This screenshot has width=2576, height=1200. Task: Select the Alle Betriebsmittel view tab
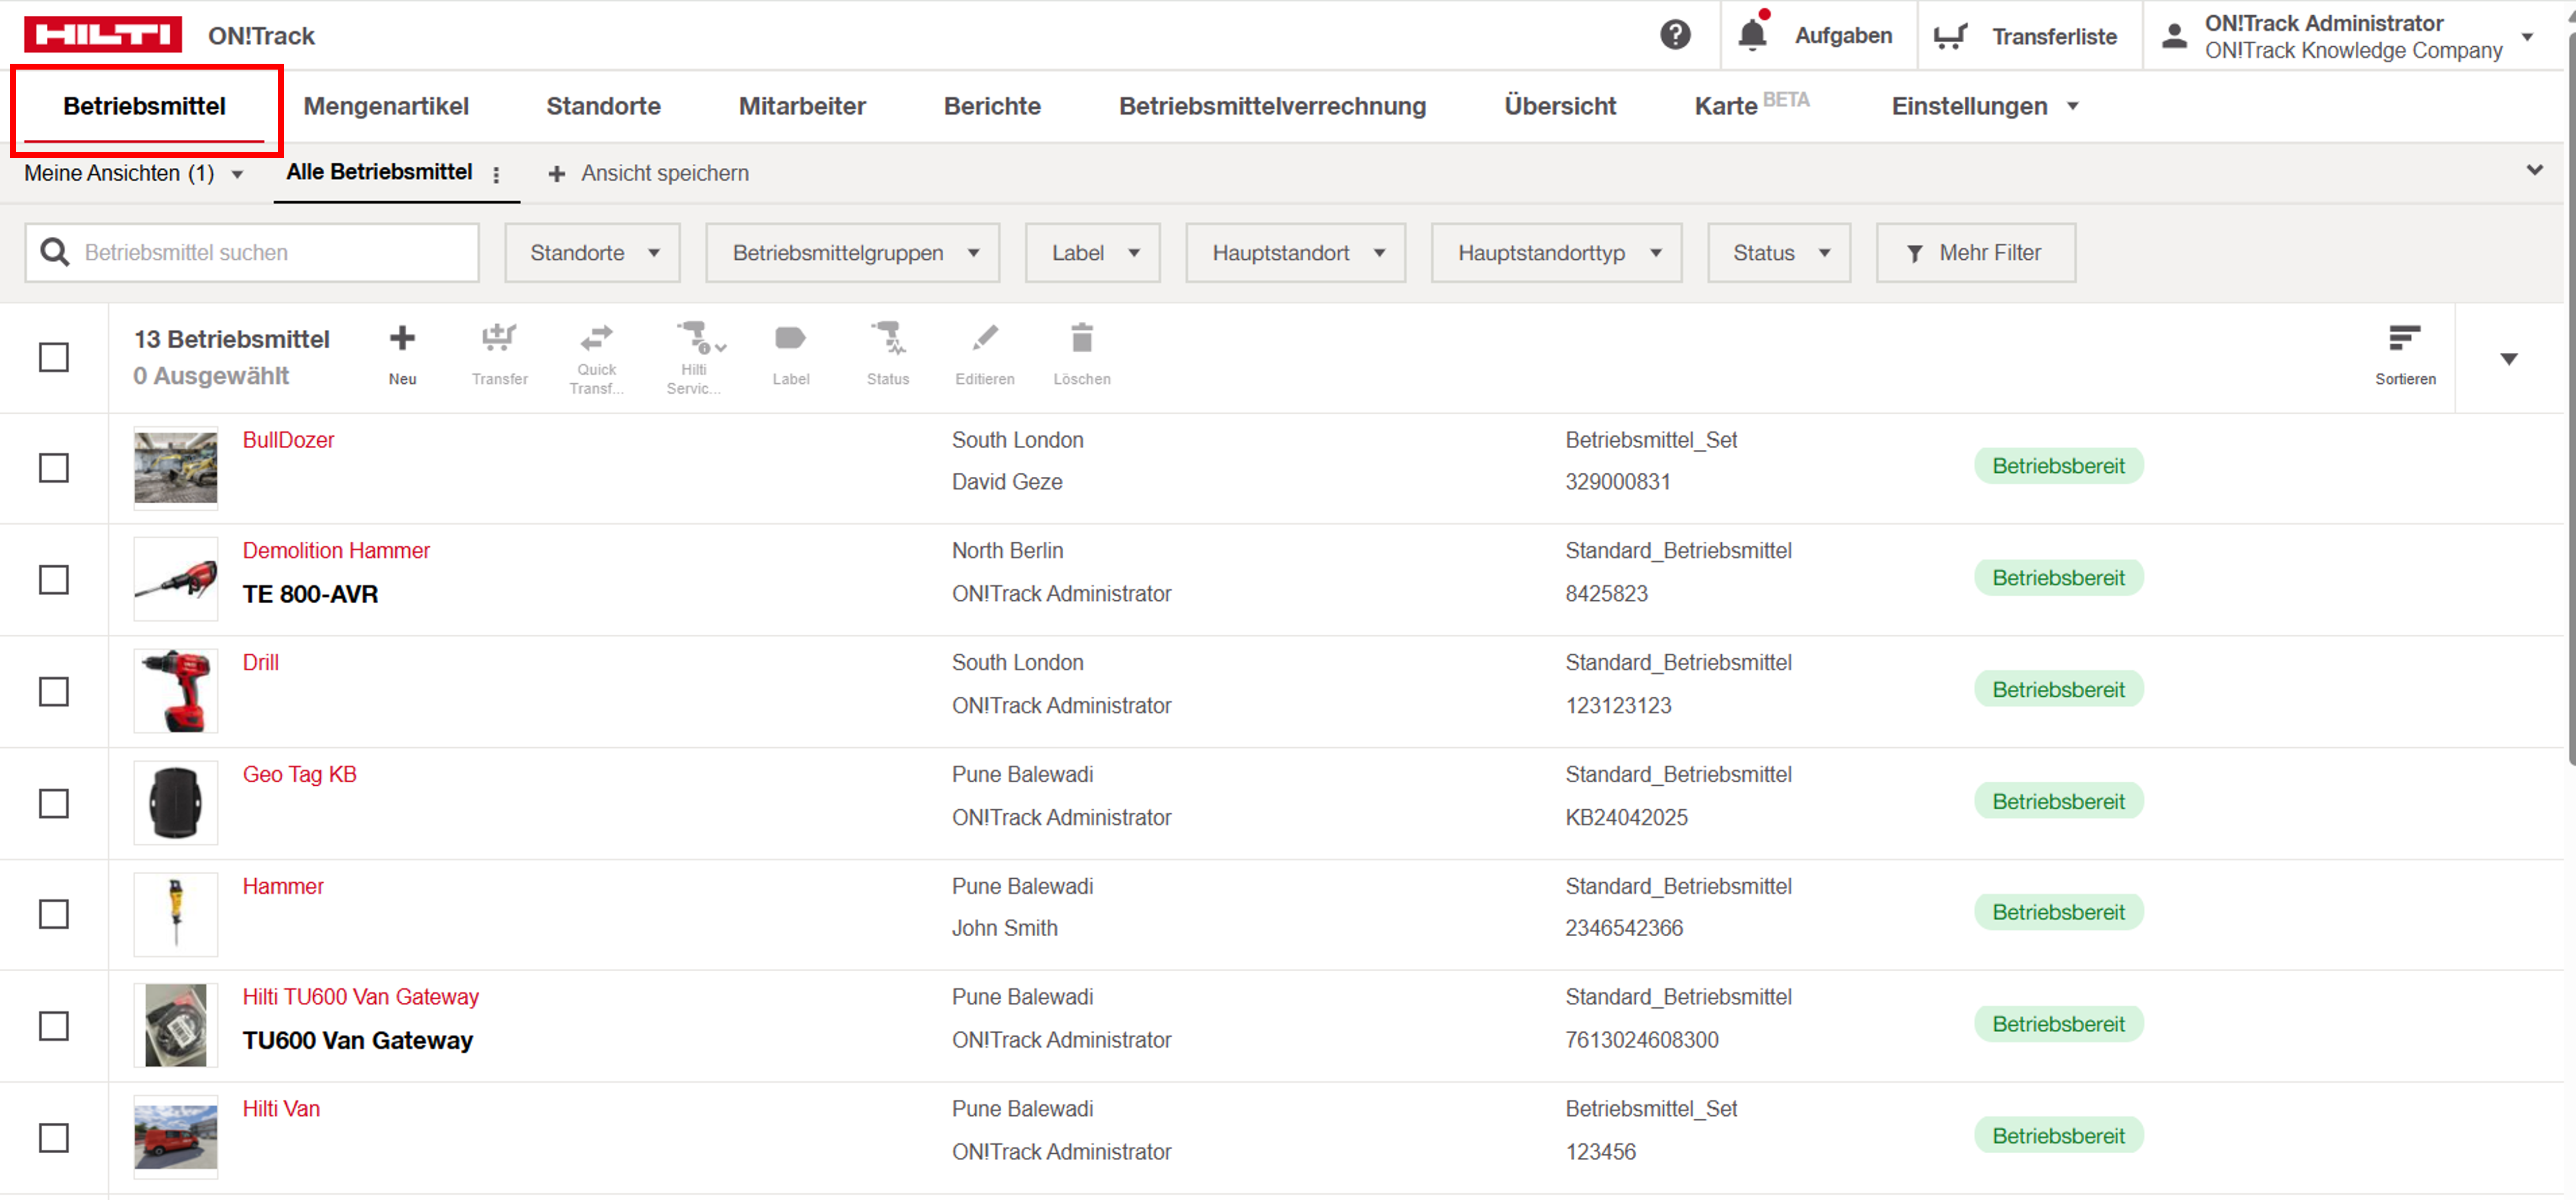(x=379, y=172)
